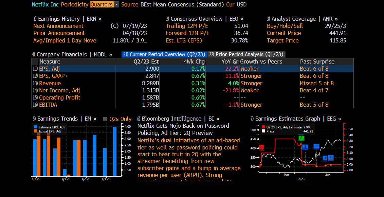Switch to Current Period Overview (Q2/23) tab
384x197 pixels.
point(164,54)
